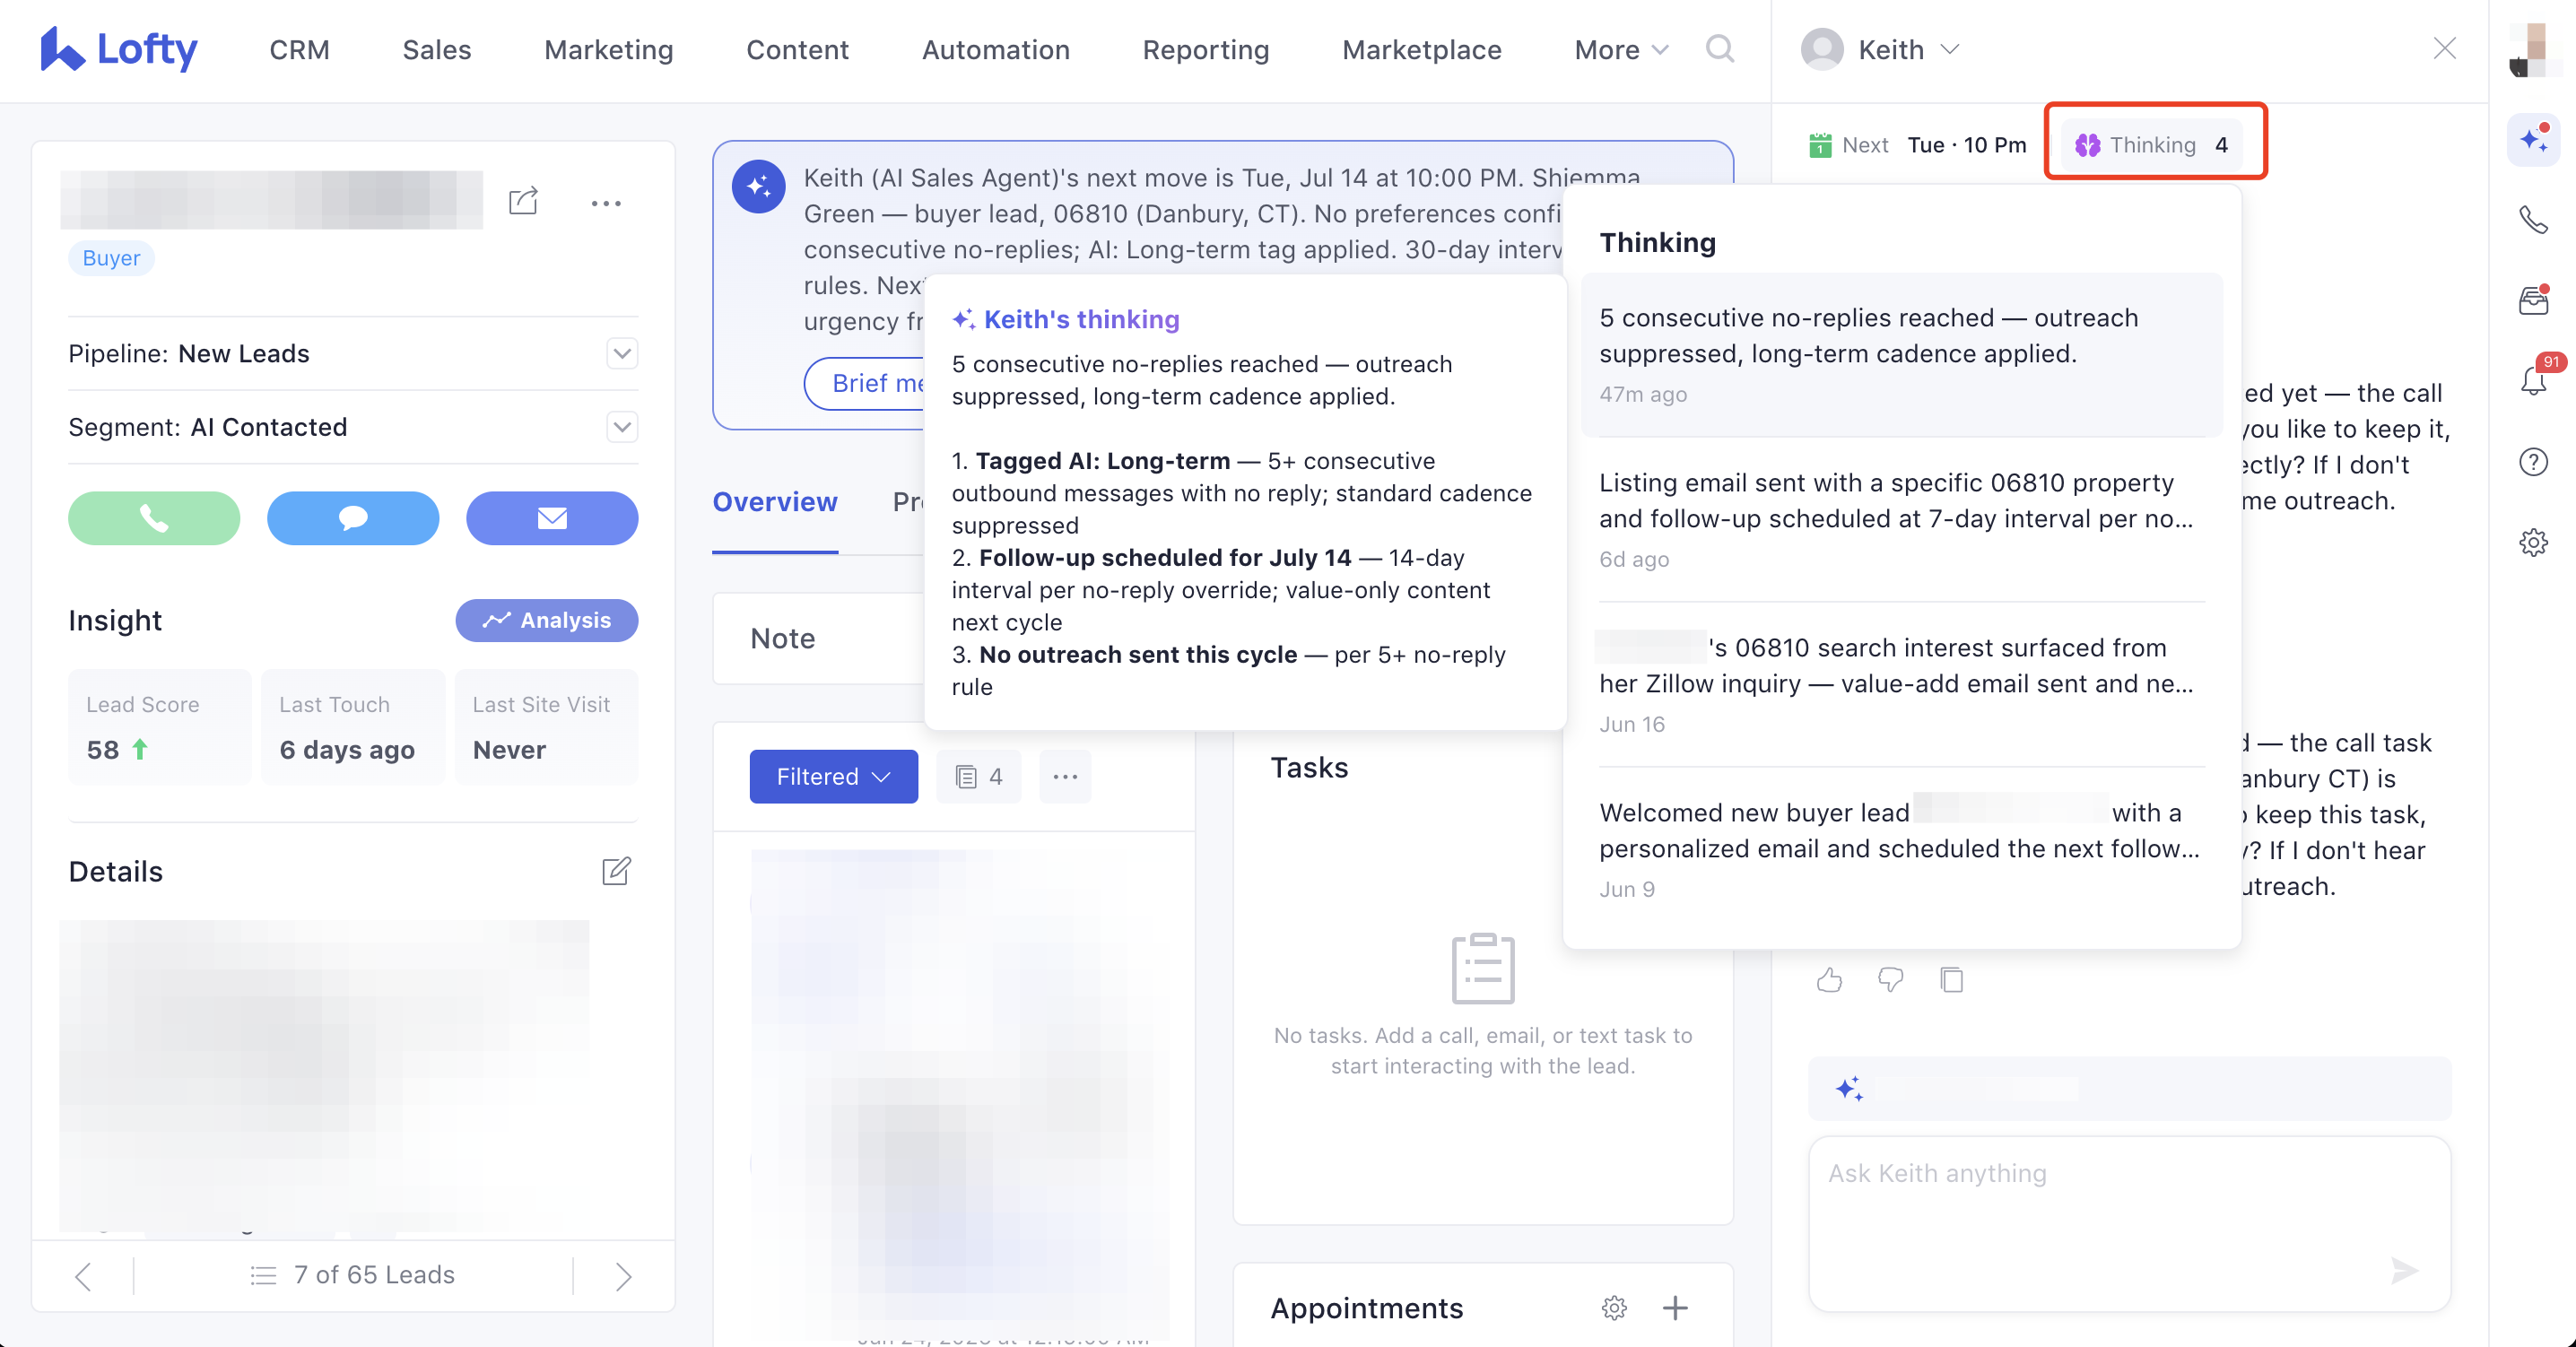Click the green phone call button
Viewport: 2576px width, 1347px height.
tap(154, 518)
